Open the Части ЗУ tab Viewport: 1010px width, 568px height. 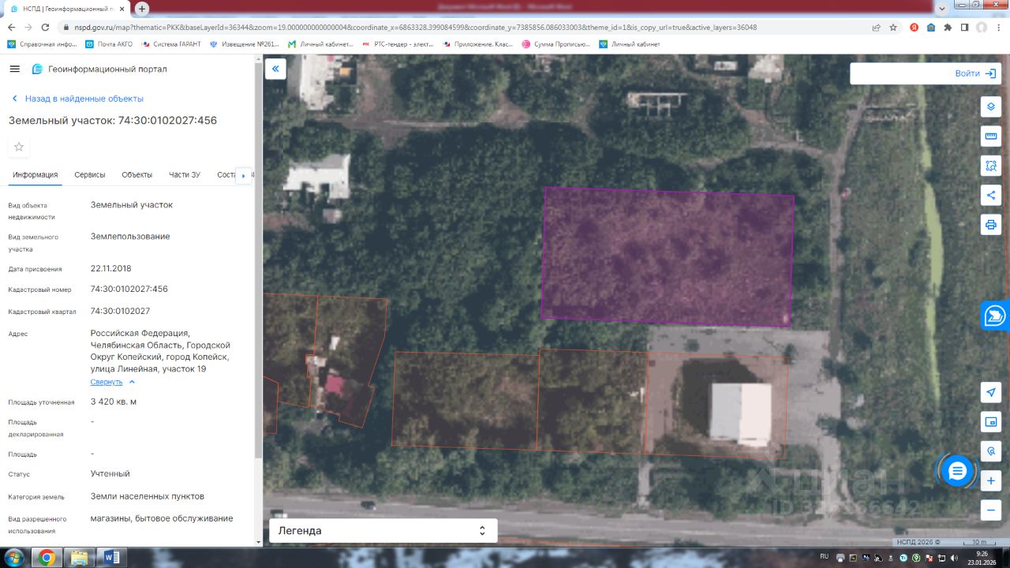tap(185, 175)
